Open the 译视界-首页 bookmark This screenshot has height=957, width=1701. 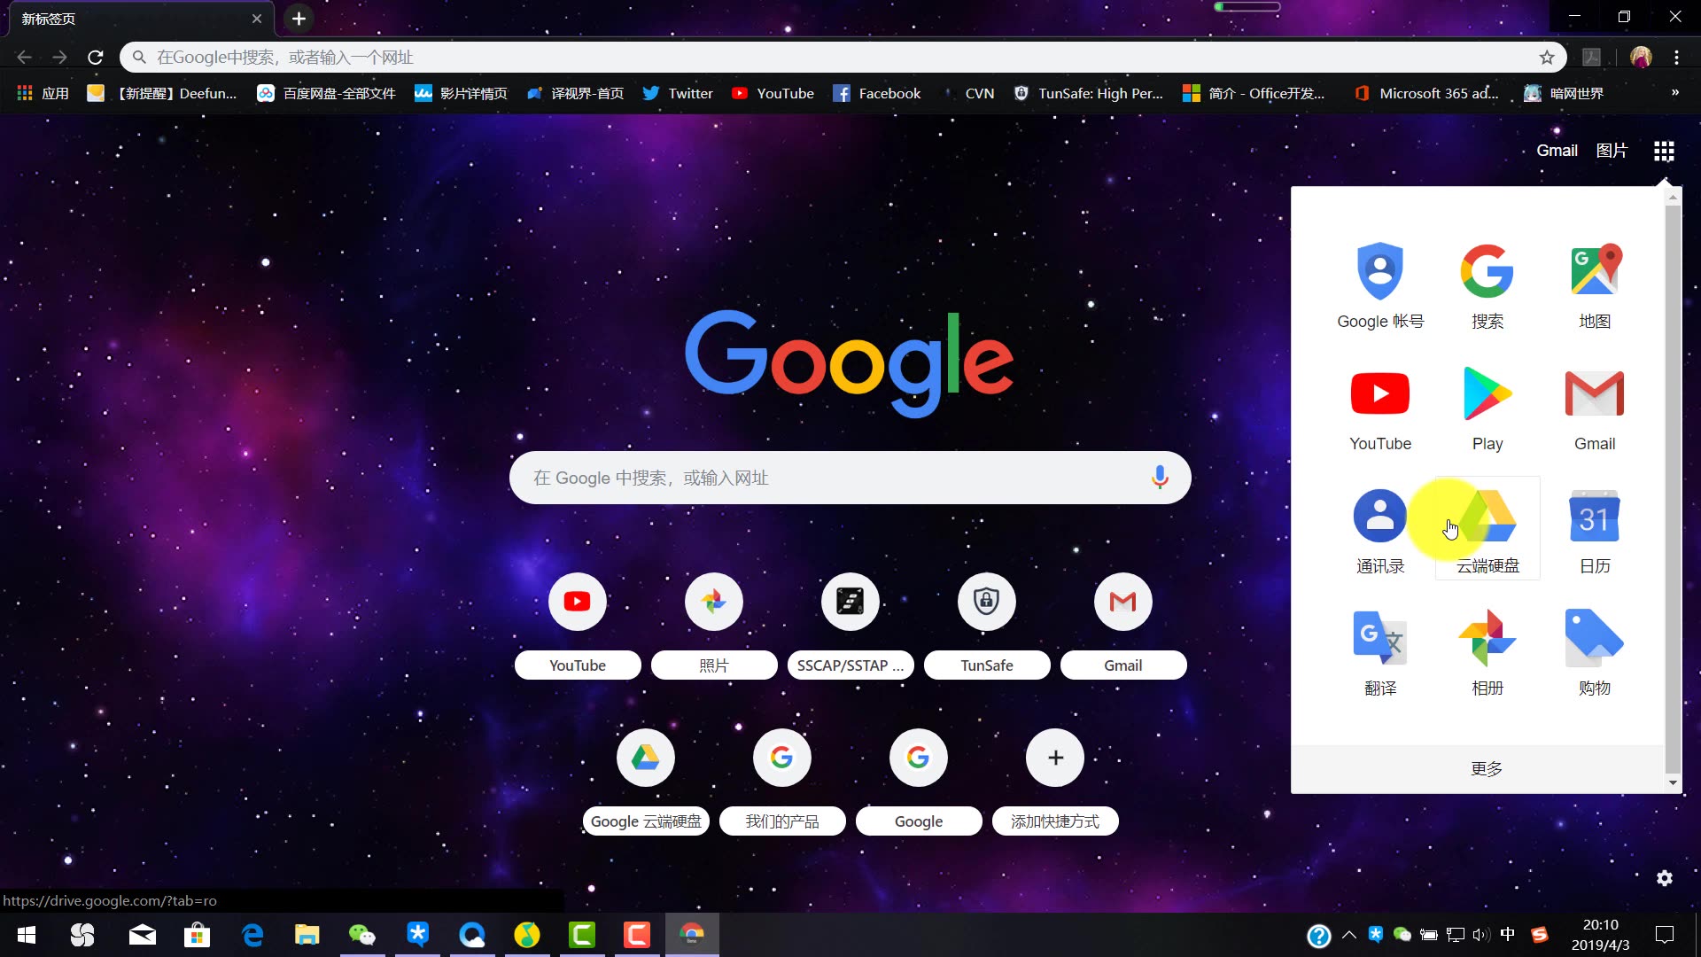[575, 93]
